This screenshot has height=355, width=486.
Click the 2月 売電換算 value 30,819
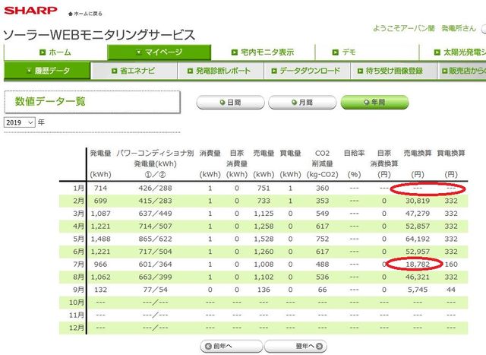(418, 201)
